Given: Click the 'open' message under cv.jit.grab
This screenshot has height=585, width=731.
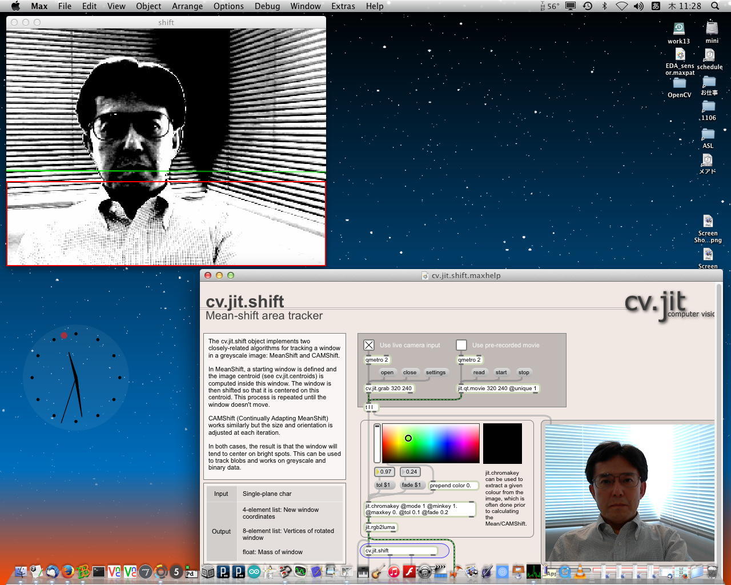Looking at the screenshot, I should pos(387,372).
